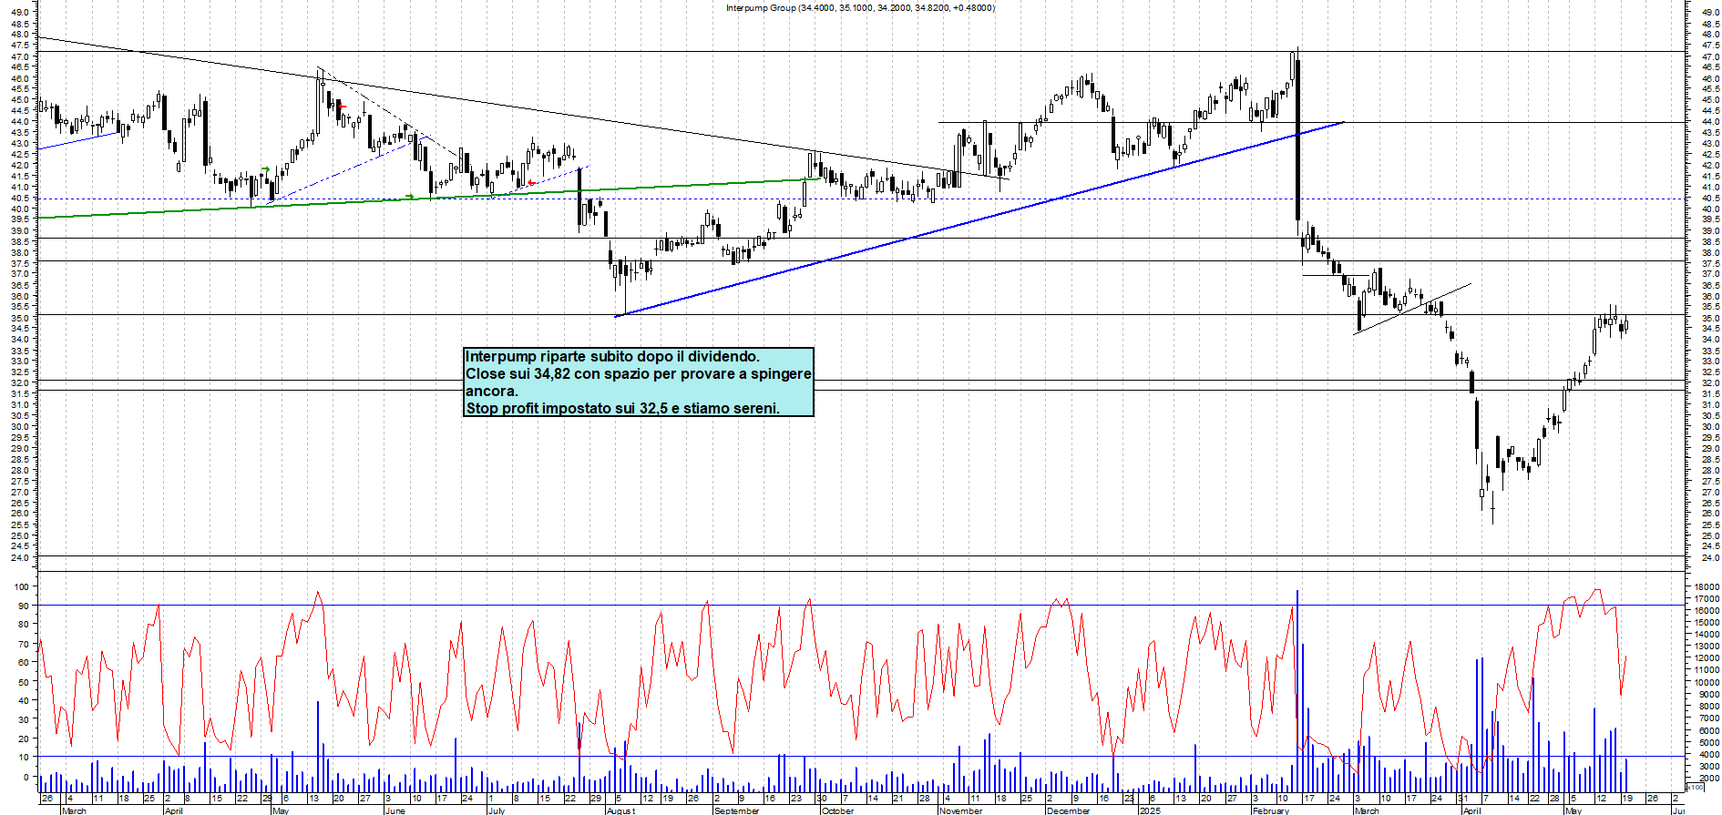Click the blue 90 overbought line in oscillator
Viewport: 1722px width, 815px height.
(861, 606)
